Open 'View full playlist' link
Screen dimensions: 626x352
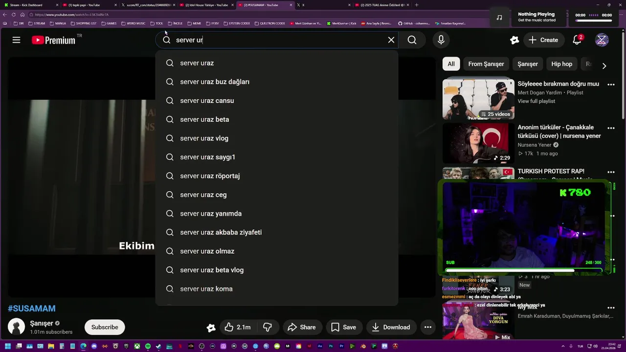click(537, 101)
